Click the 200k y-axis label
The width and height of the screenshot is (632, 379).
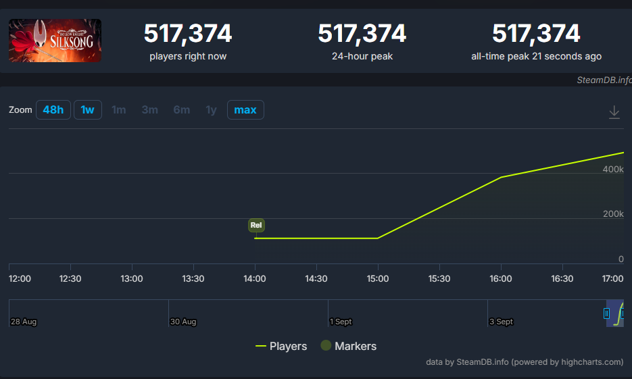pos(613,214)
